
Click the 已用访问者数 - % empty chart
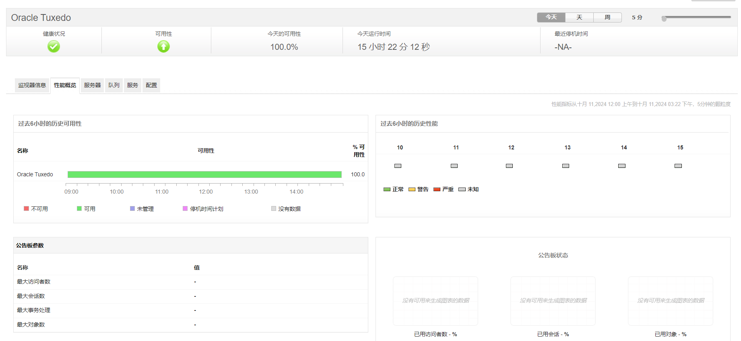[436, 301]
